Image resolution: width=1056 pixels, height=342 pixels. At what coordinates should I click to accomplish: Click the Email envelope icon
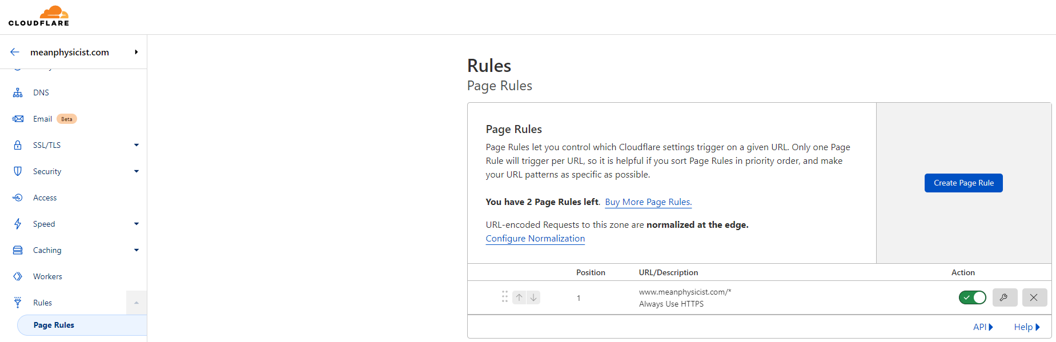(x=18, y=119)
